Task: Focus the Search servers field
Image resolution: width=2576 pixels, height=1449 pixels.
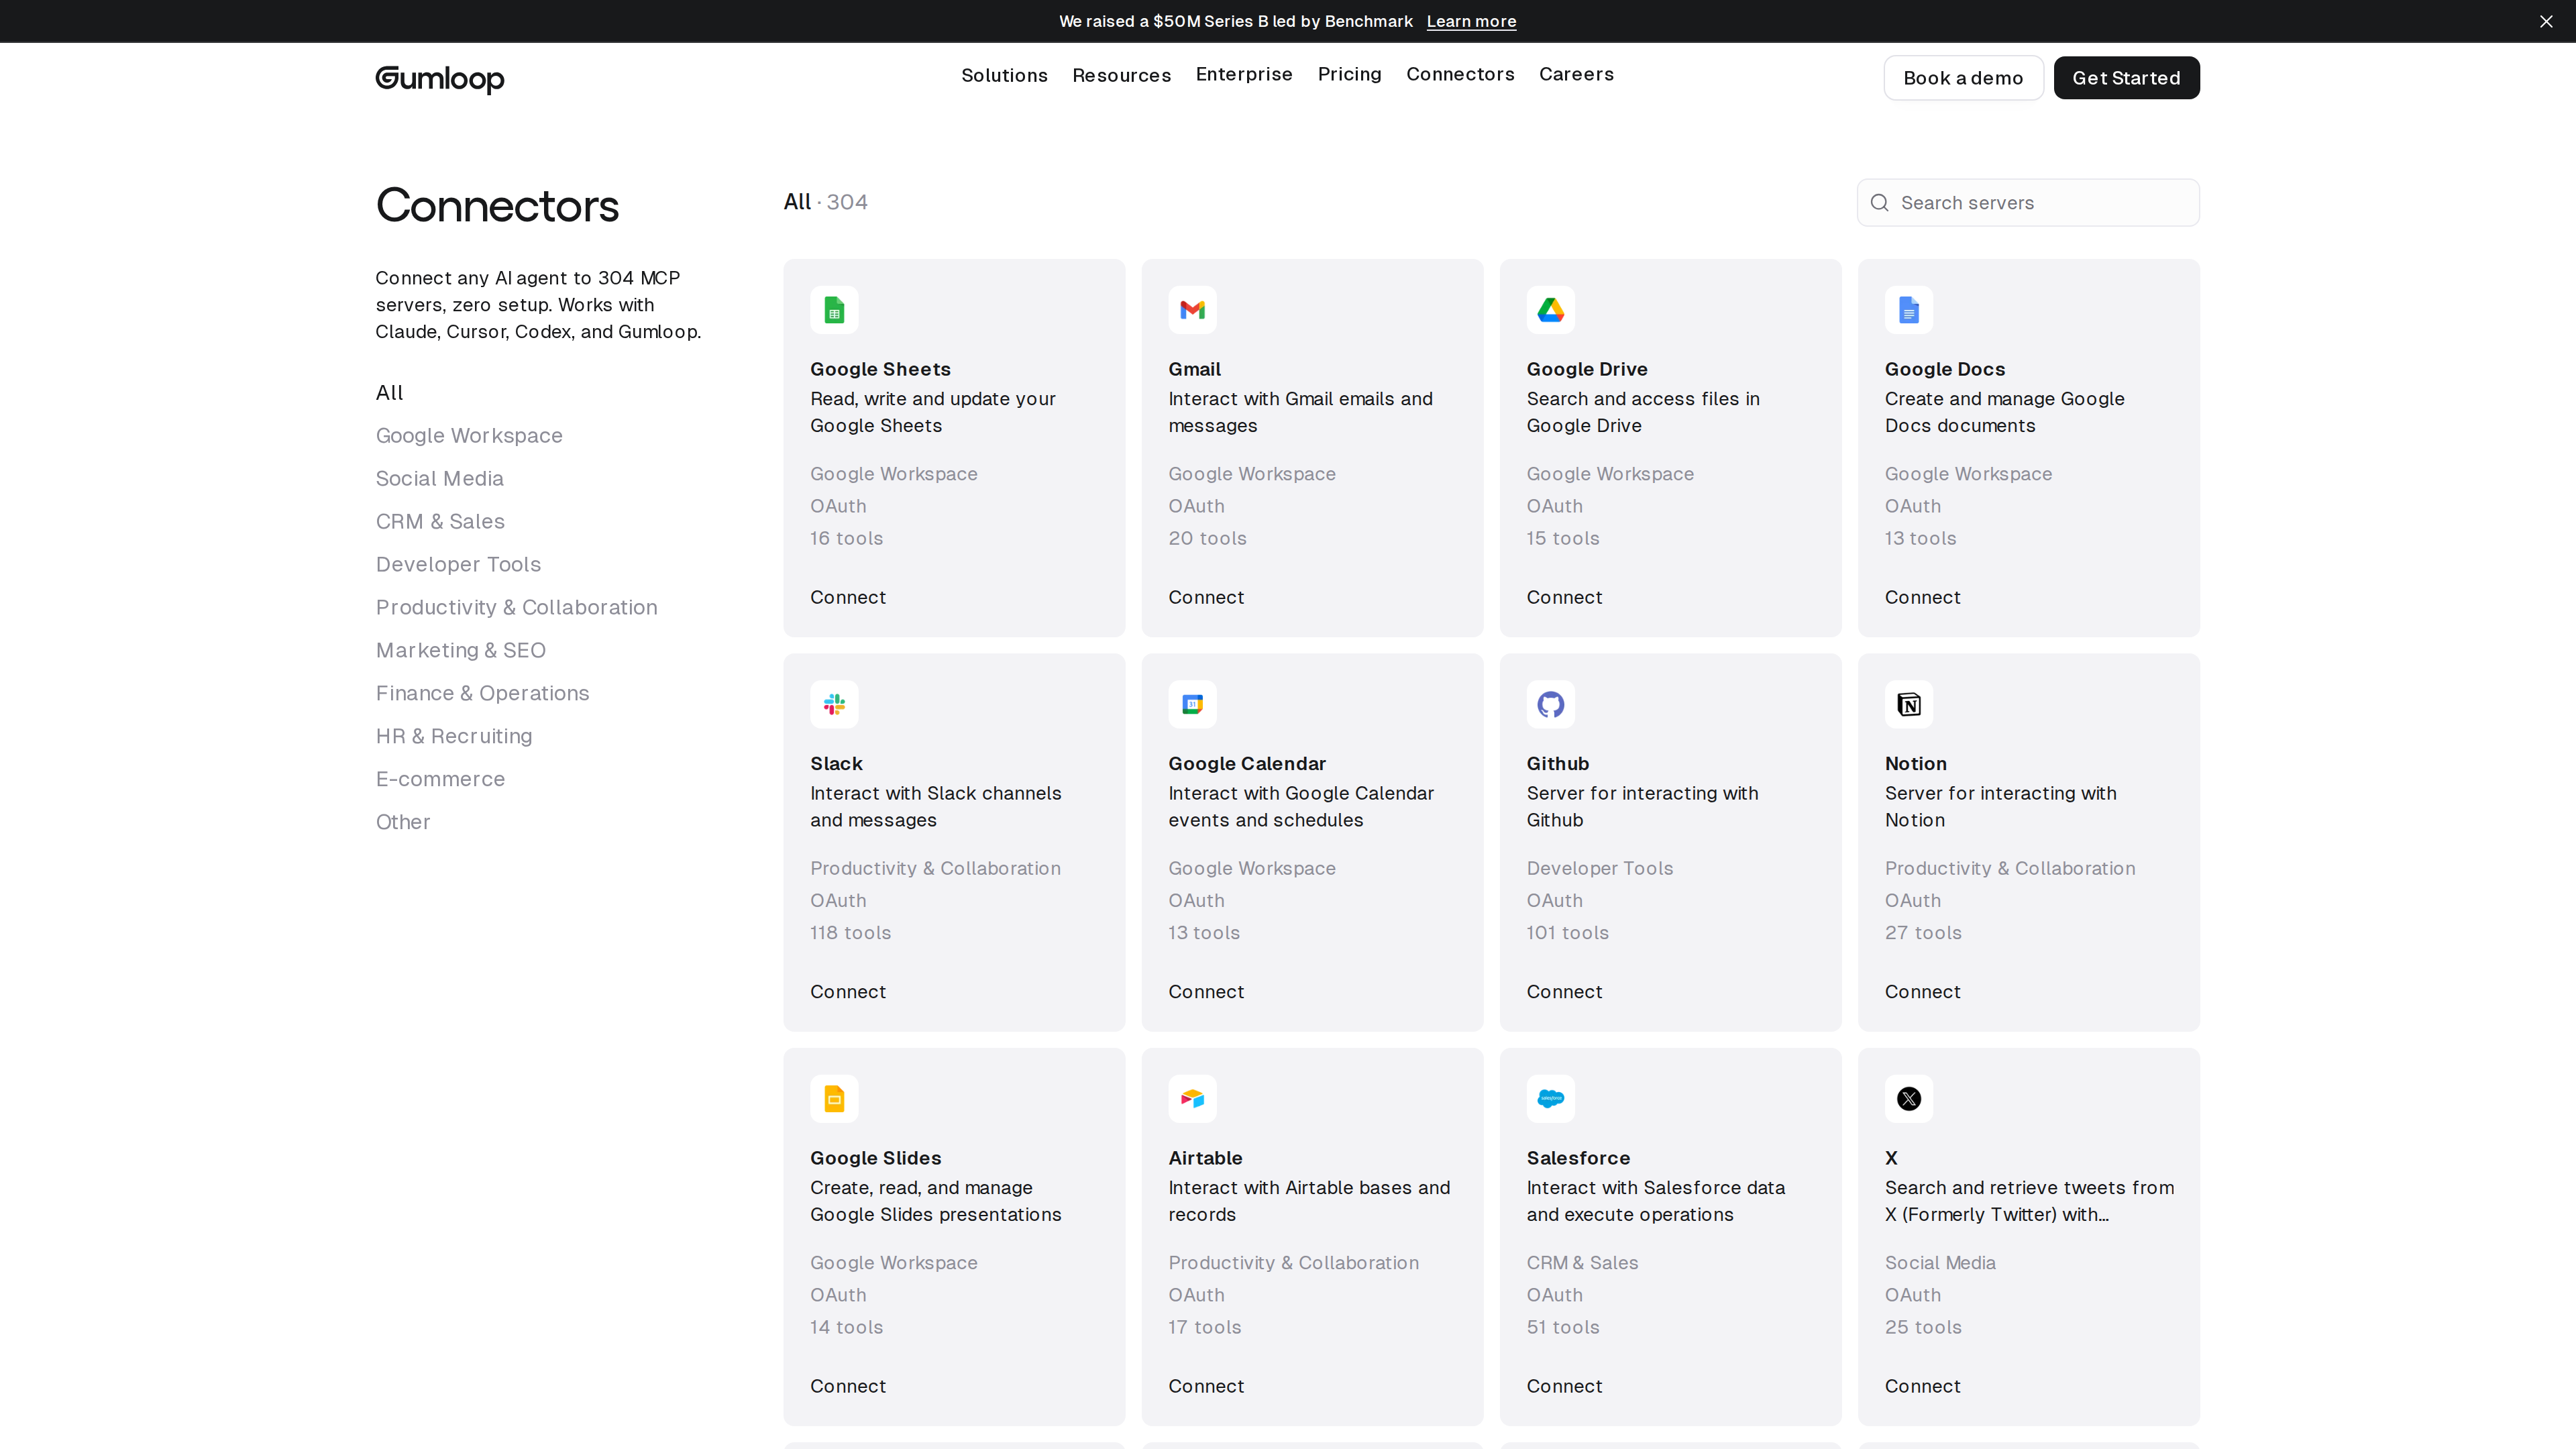Action: tap(2028, 203)
